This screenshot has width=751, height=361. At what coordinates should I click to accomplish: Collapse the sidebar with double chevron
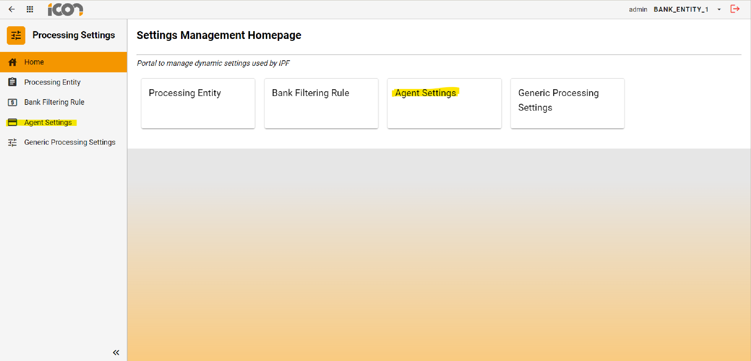click(116, 352)
